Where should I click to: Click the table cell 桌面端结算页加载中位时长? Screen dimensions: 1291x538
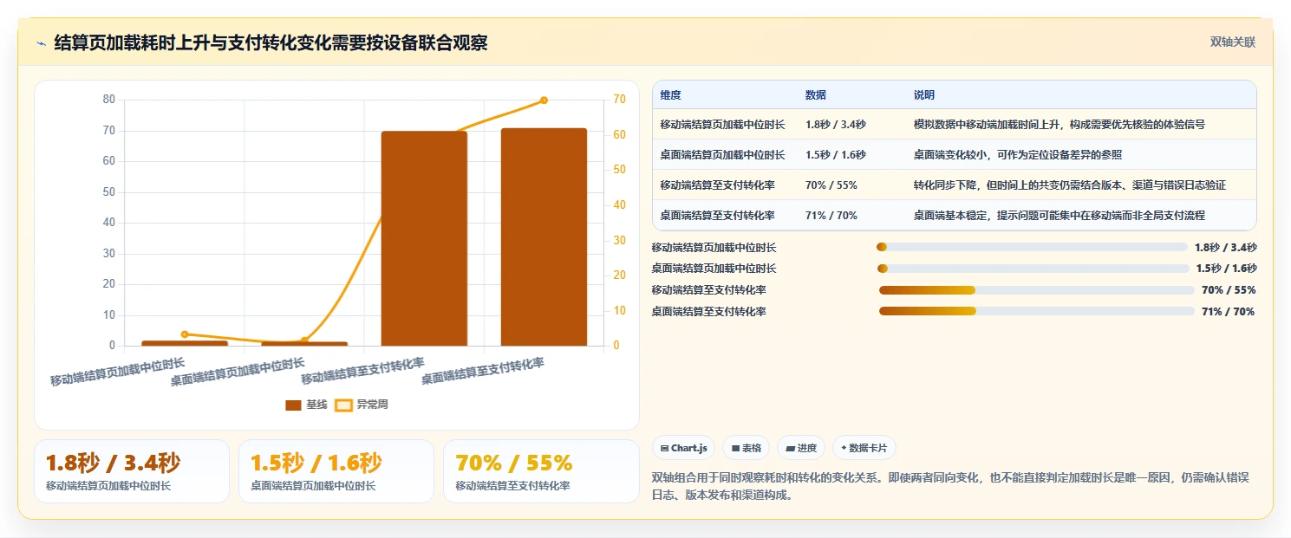[x=722, y=155]
